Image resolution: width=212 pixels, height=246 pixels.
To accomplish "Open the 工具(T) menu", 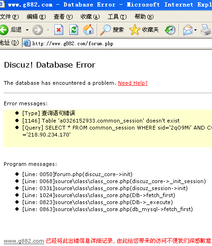I will coord(117,16).
